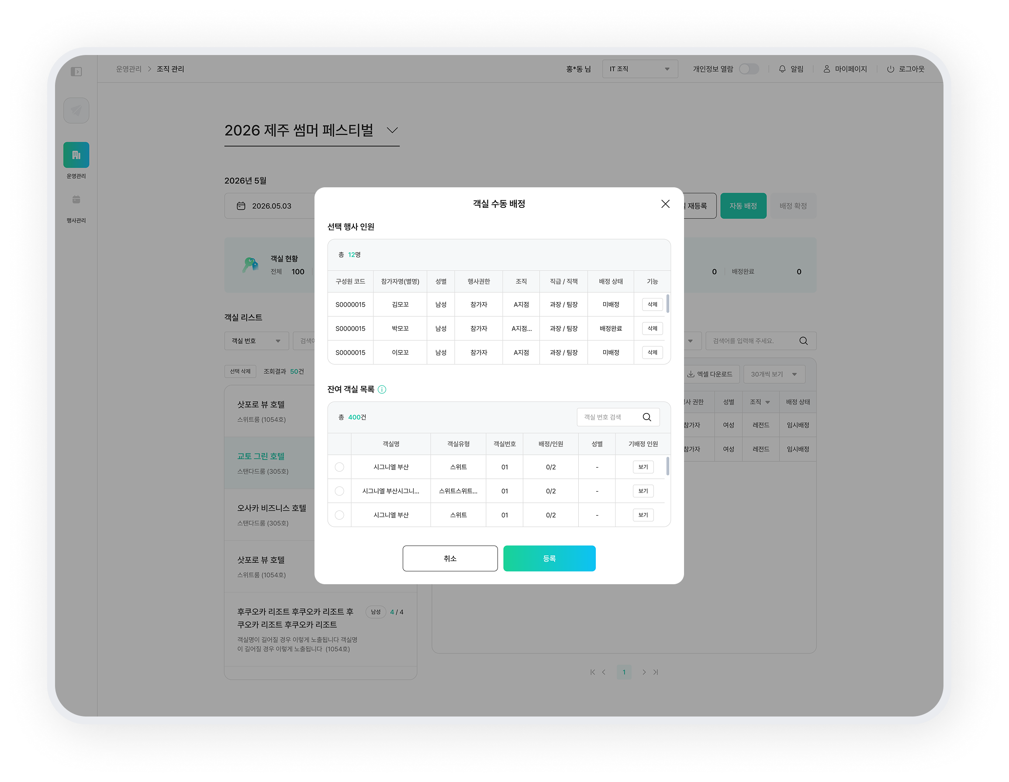Open 운영관리 building icon in sidebar
This screenshot has width=1009, height=782.
coord(76,155)
